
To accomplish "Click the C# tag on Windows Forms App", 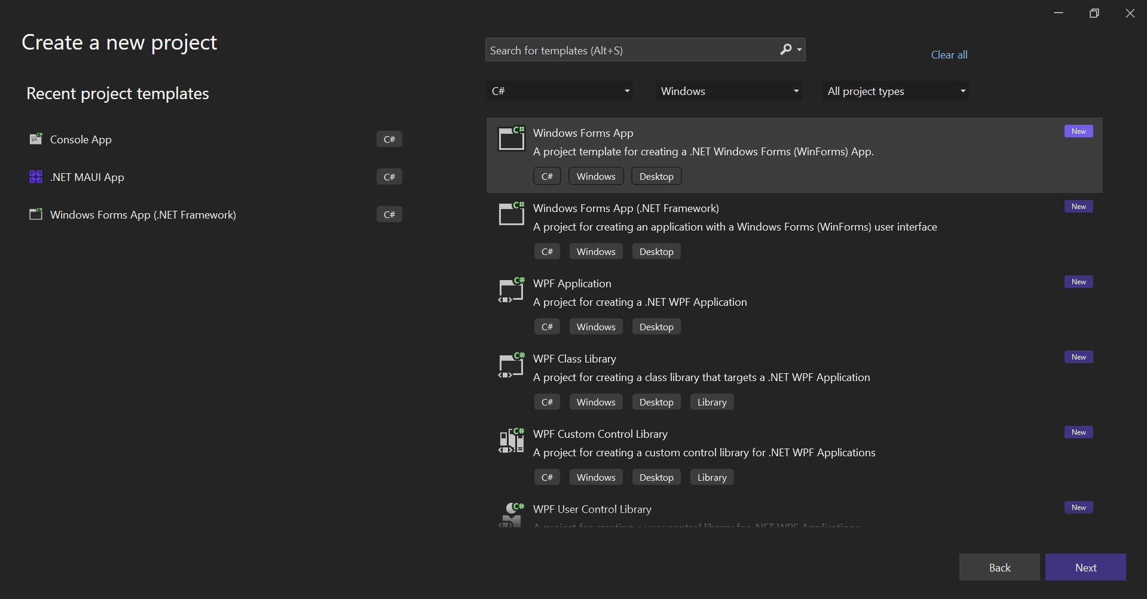I will (547, 176).
